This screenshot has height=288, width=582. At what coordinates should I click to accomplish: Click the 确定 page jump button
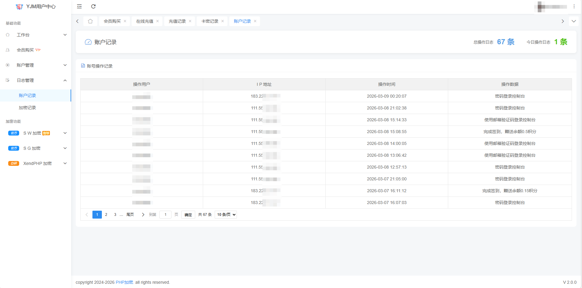click(x=188, y=215)
